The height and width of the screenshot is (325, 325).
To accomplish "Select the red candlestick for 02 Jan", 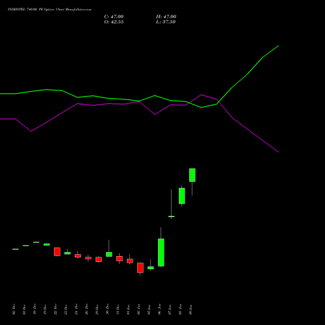I will point(140,268).
